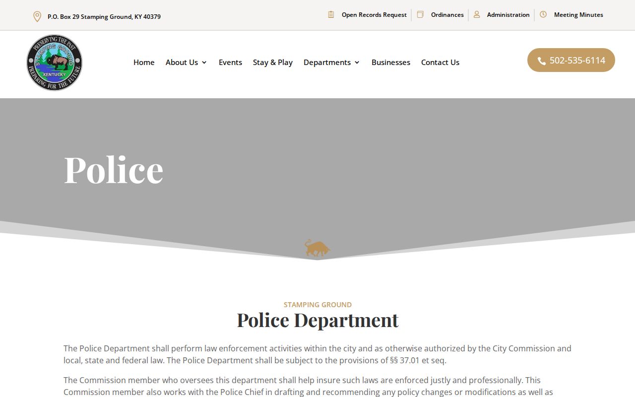
Task: Visit the Administration link
Action: click(508, 15)
